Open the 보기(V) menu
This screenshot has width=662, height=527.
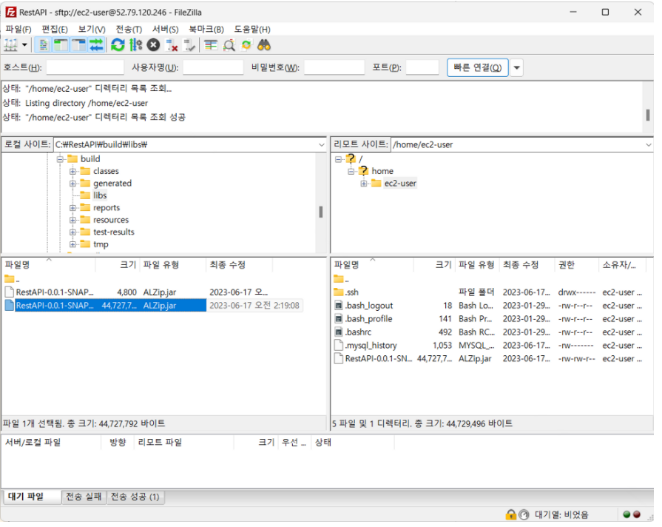[92, 29]
